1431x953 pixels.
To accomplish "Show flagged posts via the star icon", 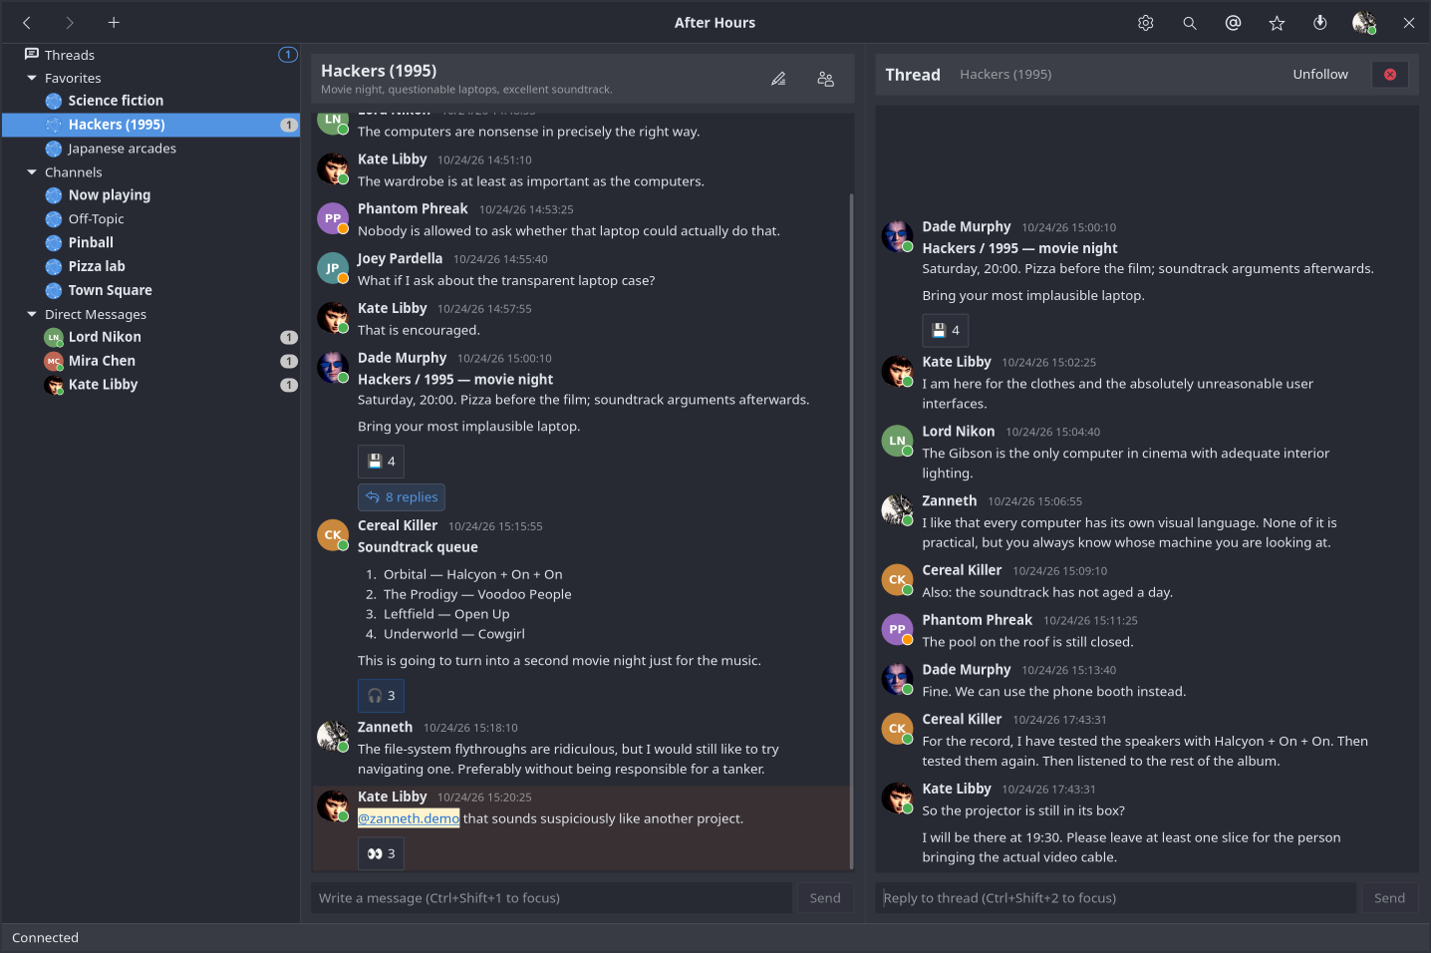I will click(1277, 23).
